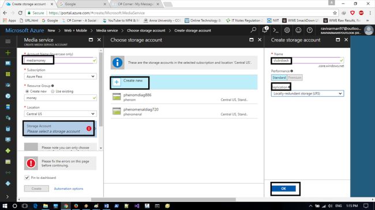The width and height of the screenshot is (375, 210).
Task: Open All resources grid icon in sidebar
Action: tap(8, 74)
